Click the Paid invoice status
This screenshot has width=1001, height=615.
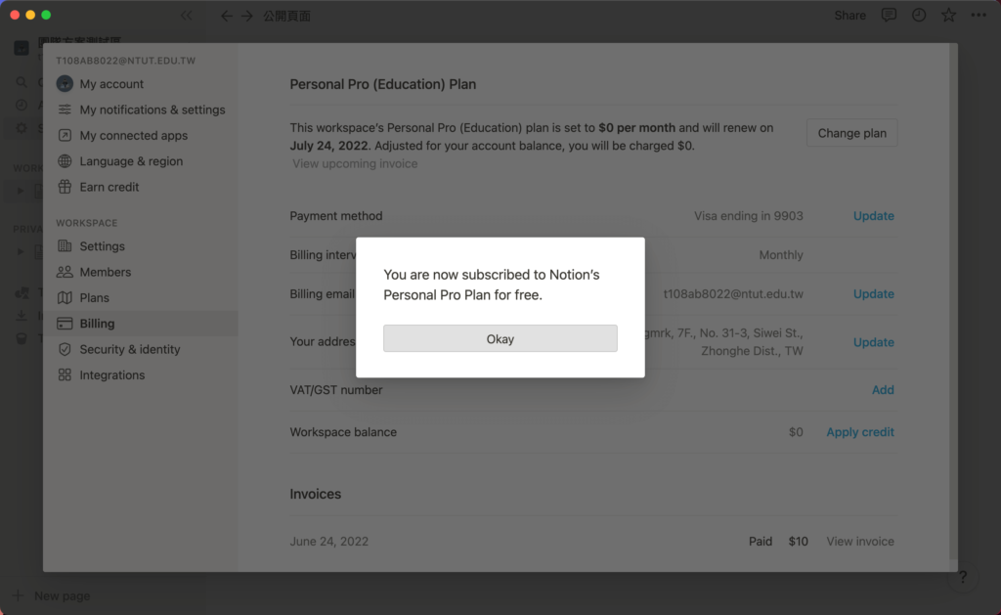pyautogui.click(x=761, y=541)
